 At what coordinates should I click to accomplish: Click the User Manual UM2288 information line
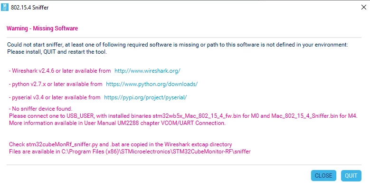click(117, 123)
